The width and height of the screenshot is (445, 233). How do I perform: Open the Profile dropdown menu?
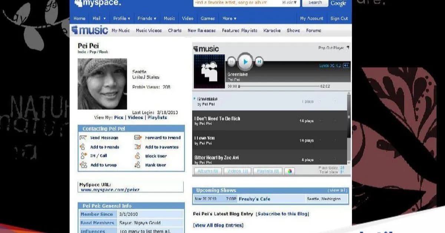point(122,18)
